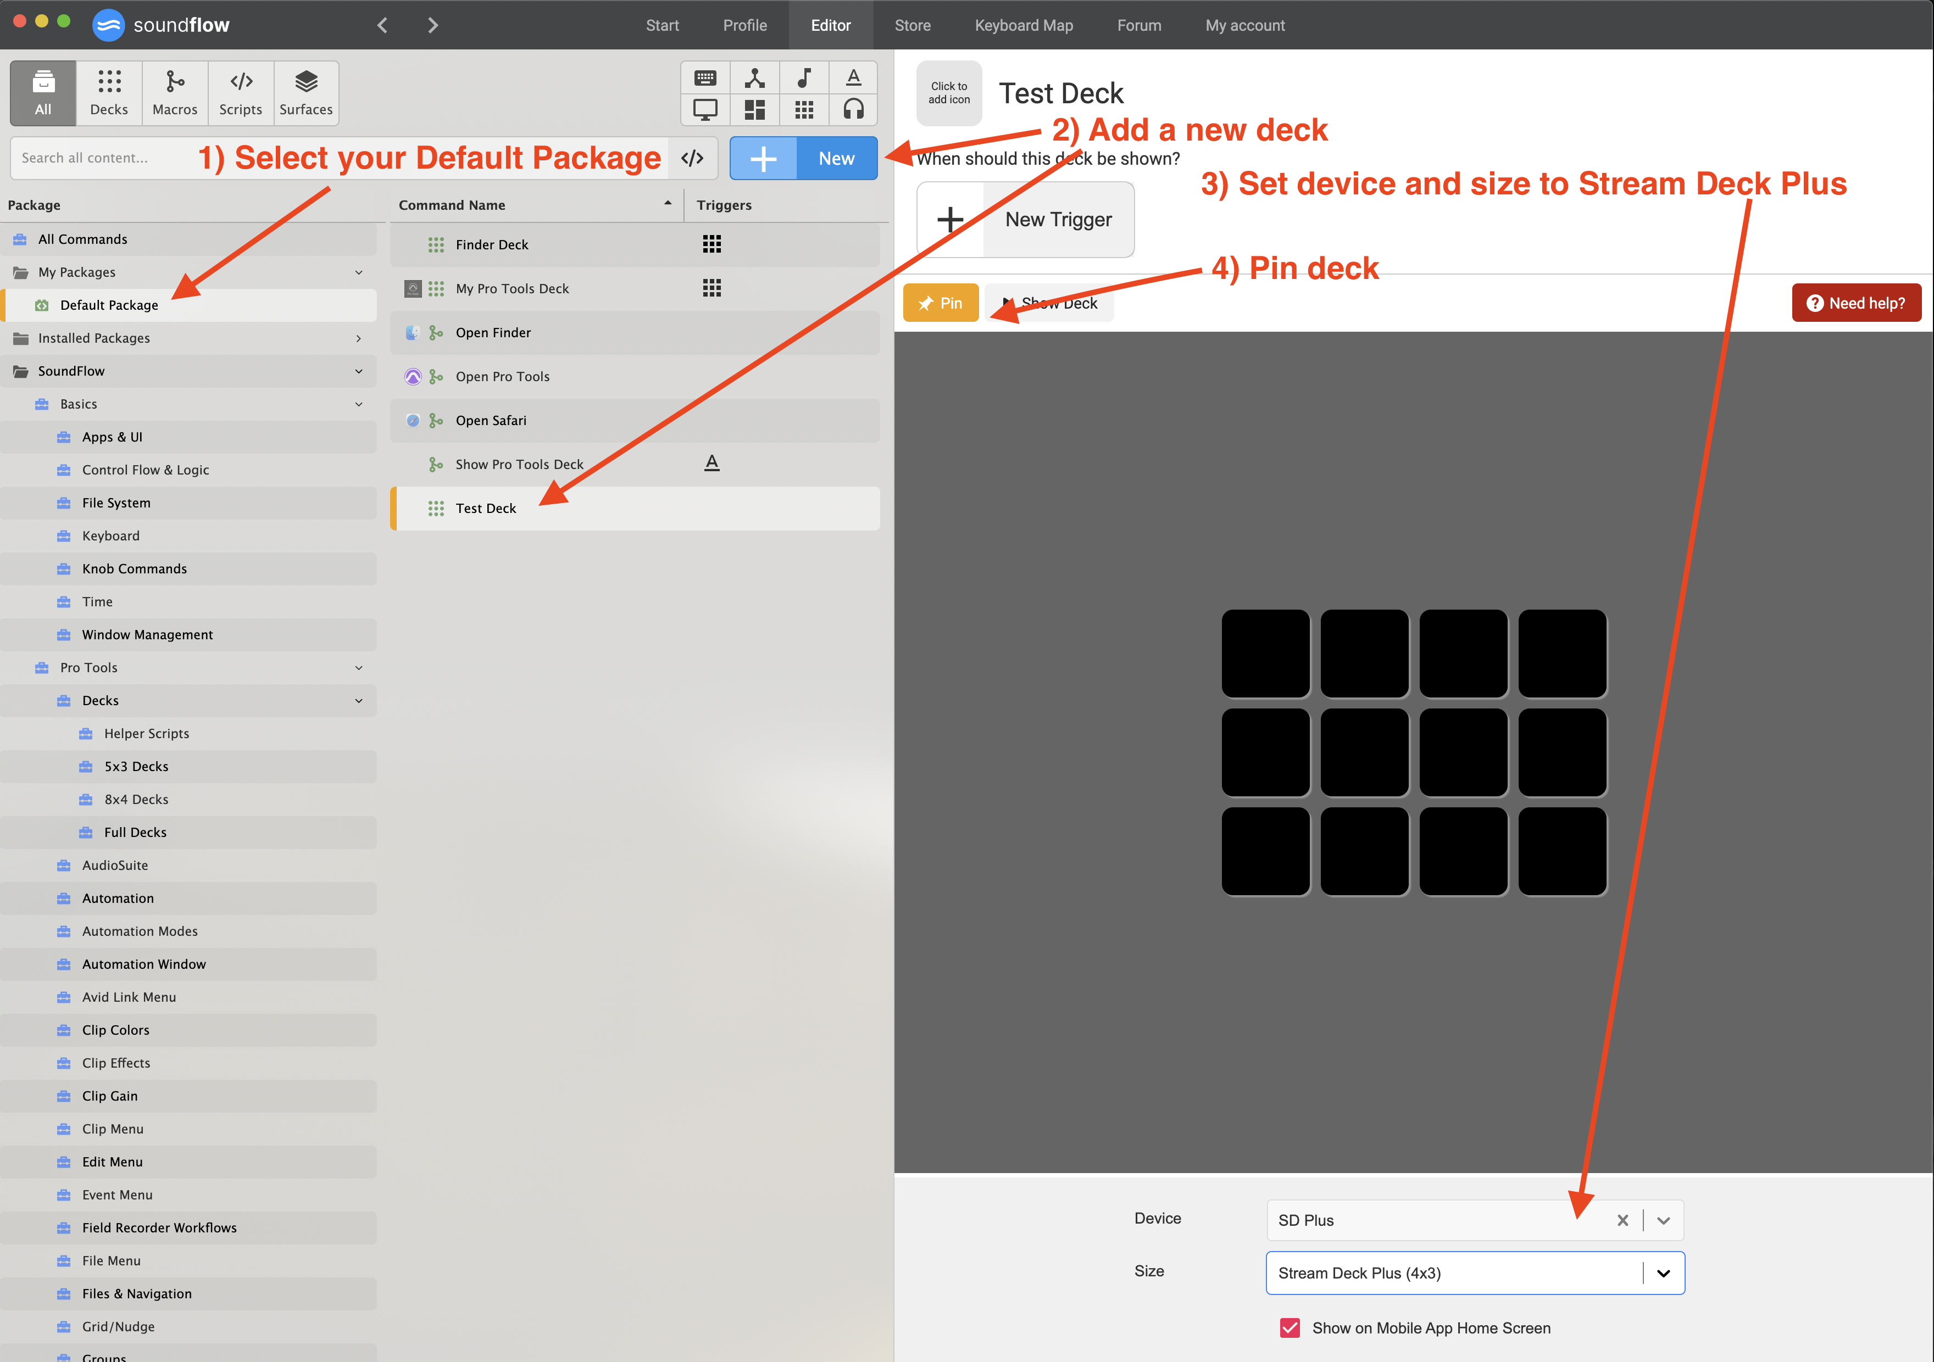Collapse the SoundFlow folder chevron

coord(359,370)
